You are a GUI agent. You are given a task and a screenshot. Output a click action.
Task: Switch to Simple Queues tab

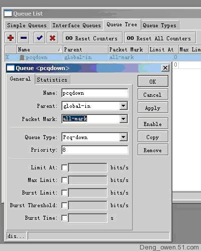[x=27, y=25]
